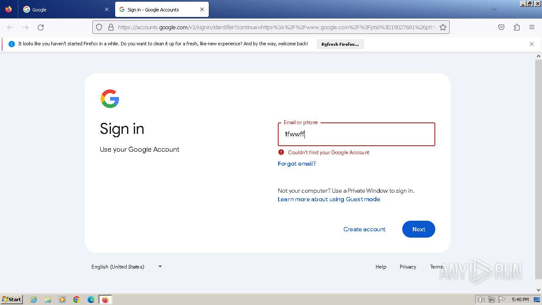Image resolution: width=542 pixels, height=305 pixels.
Task: Launch Microsoft Edge from taskbar
Action: (x=91, y=299)
